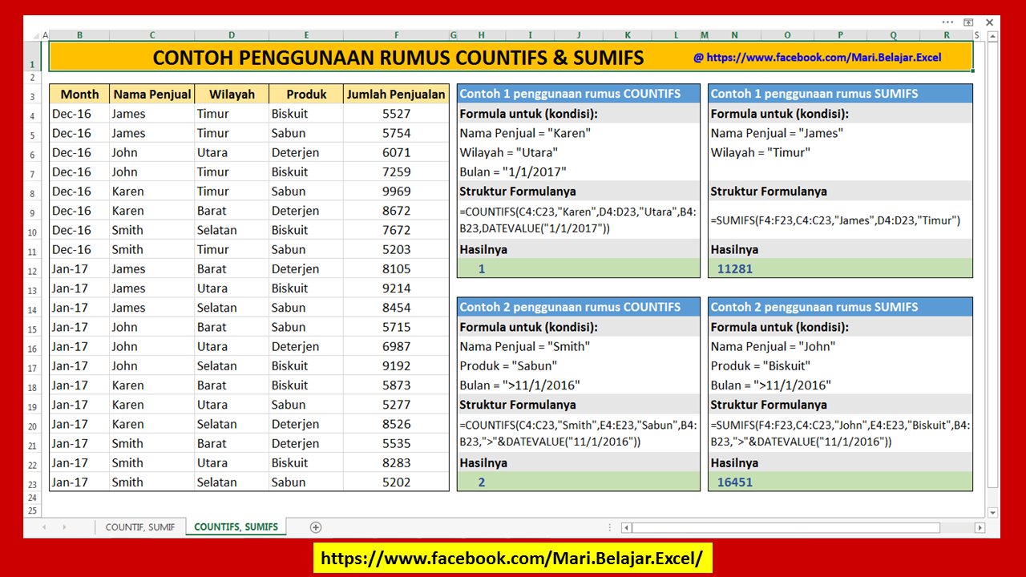Select the SUMIFS "James" formula cell
The image size is (1026, 577).
[840, 220]
